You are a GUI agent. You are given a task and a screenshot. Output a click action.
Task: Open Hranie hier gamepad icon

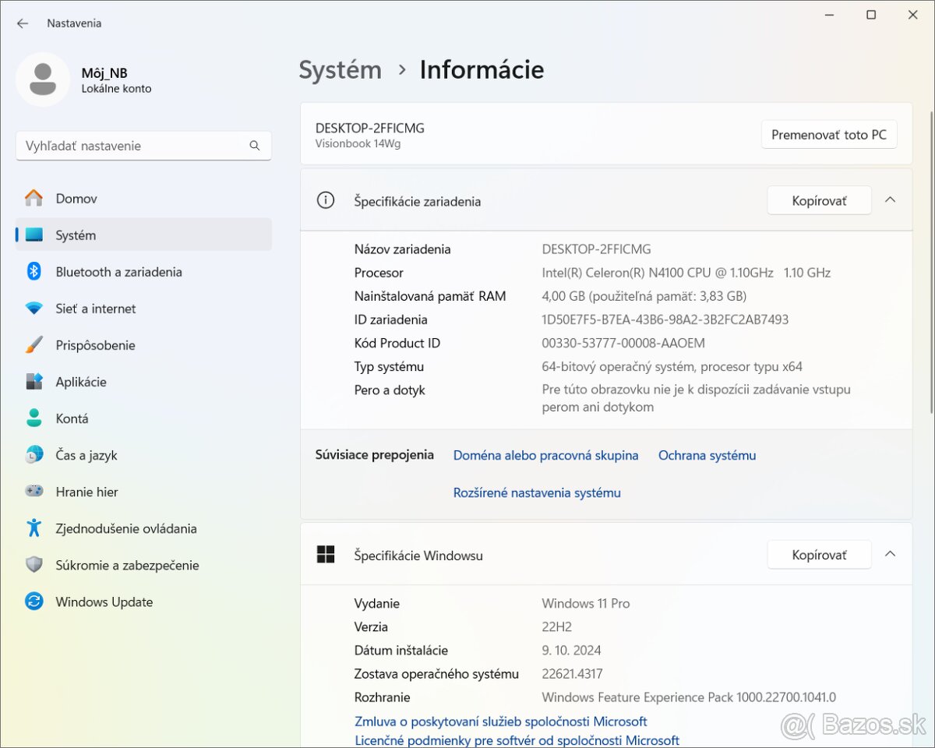pos(34,492)
